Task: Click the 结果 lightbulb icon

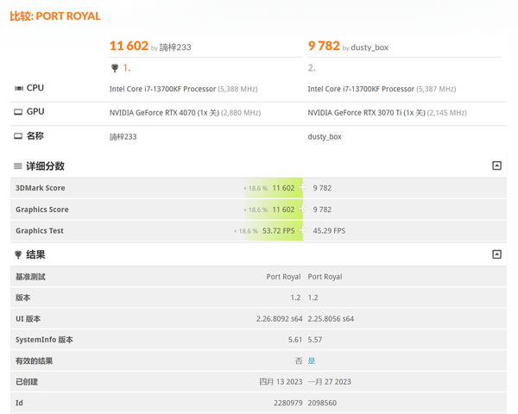Action: coord(18,255)
